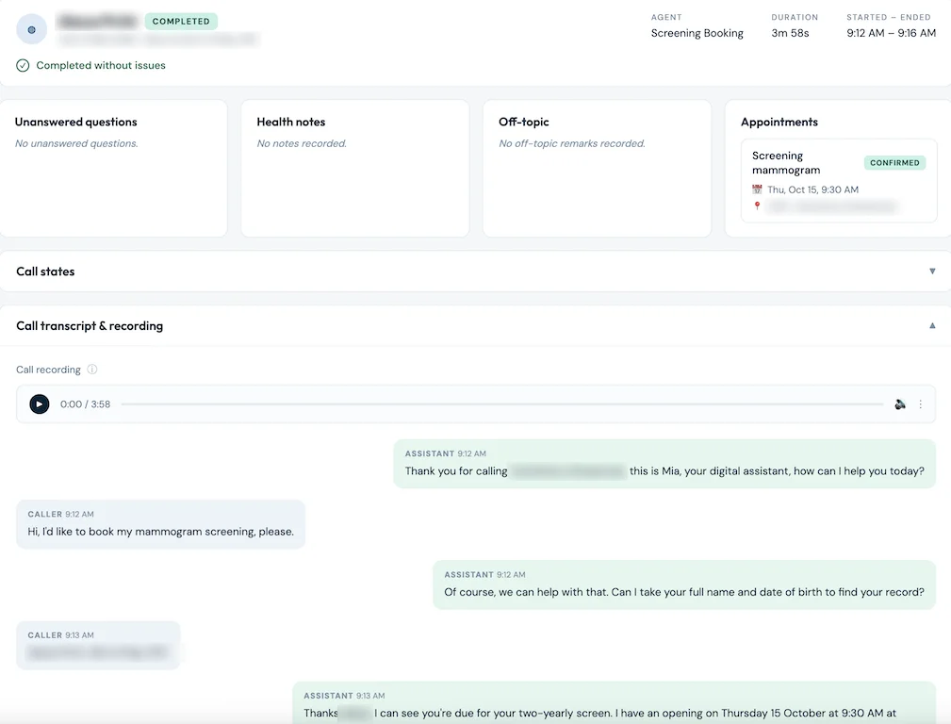The width and height of the screenshot is (951, 724).
Task: Click No notes recorded text
Action: point(302,144)
